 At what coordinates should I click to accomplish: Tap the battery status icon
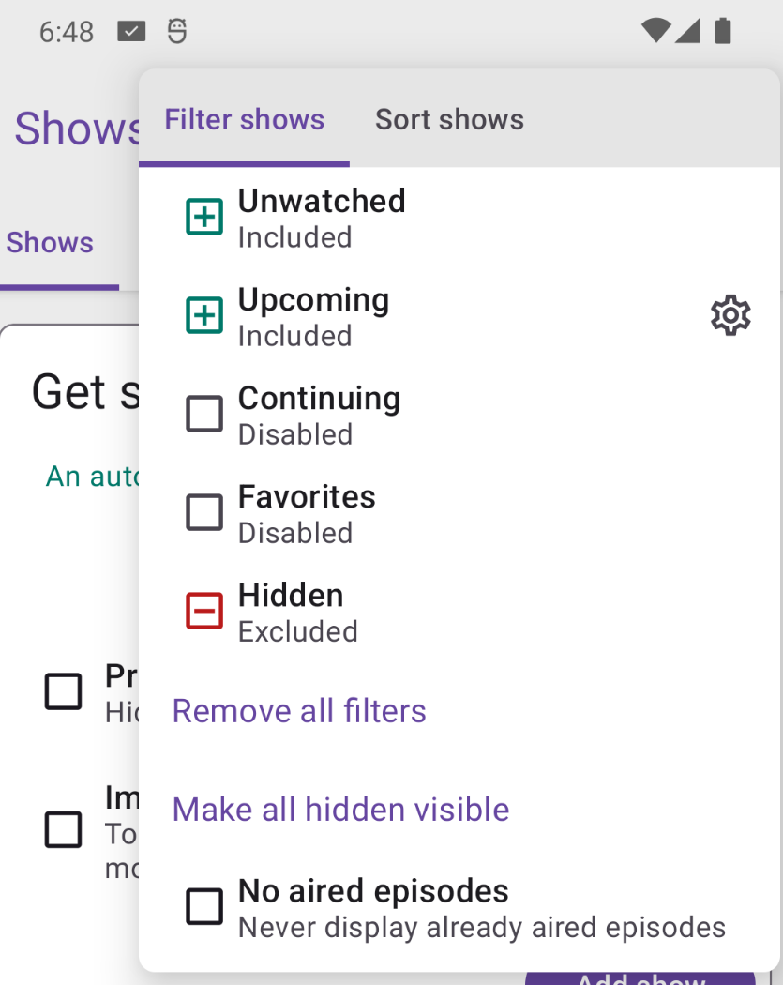pos(723,31)
